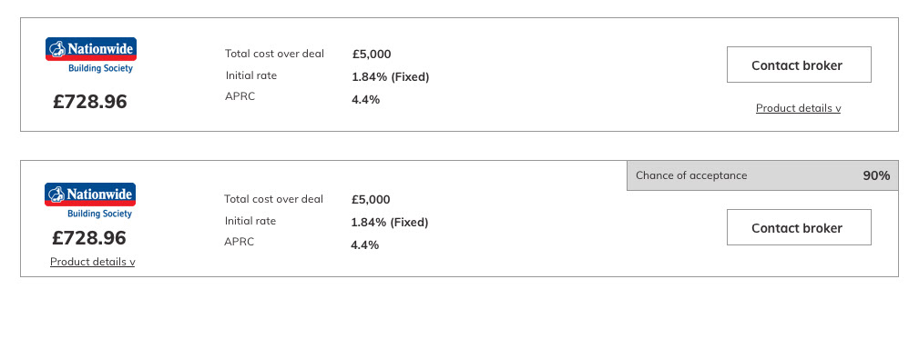Click the APRC label in the top card
Image resolution: width=919 pixels, height=359 pixels.
pos(240,96)
